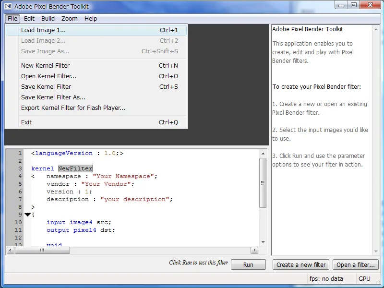Click the Adobe Pixel Bender title bar icon

pos(8,6)
